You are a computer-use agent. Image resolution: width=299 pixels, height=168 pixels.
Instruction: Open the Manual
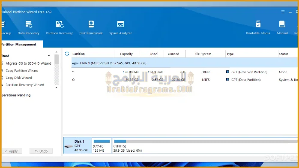coord(282,28)
